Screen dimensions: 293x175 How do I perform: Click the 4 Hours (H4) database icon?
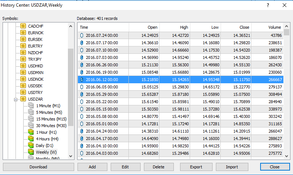[x=31, y=139]
